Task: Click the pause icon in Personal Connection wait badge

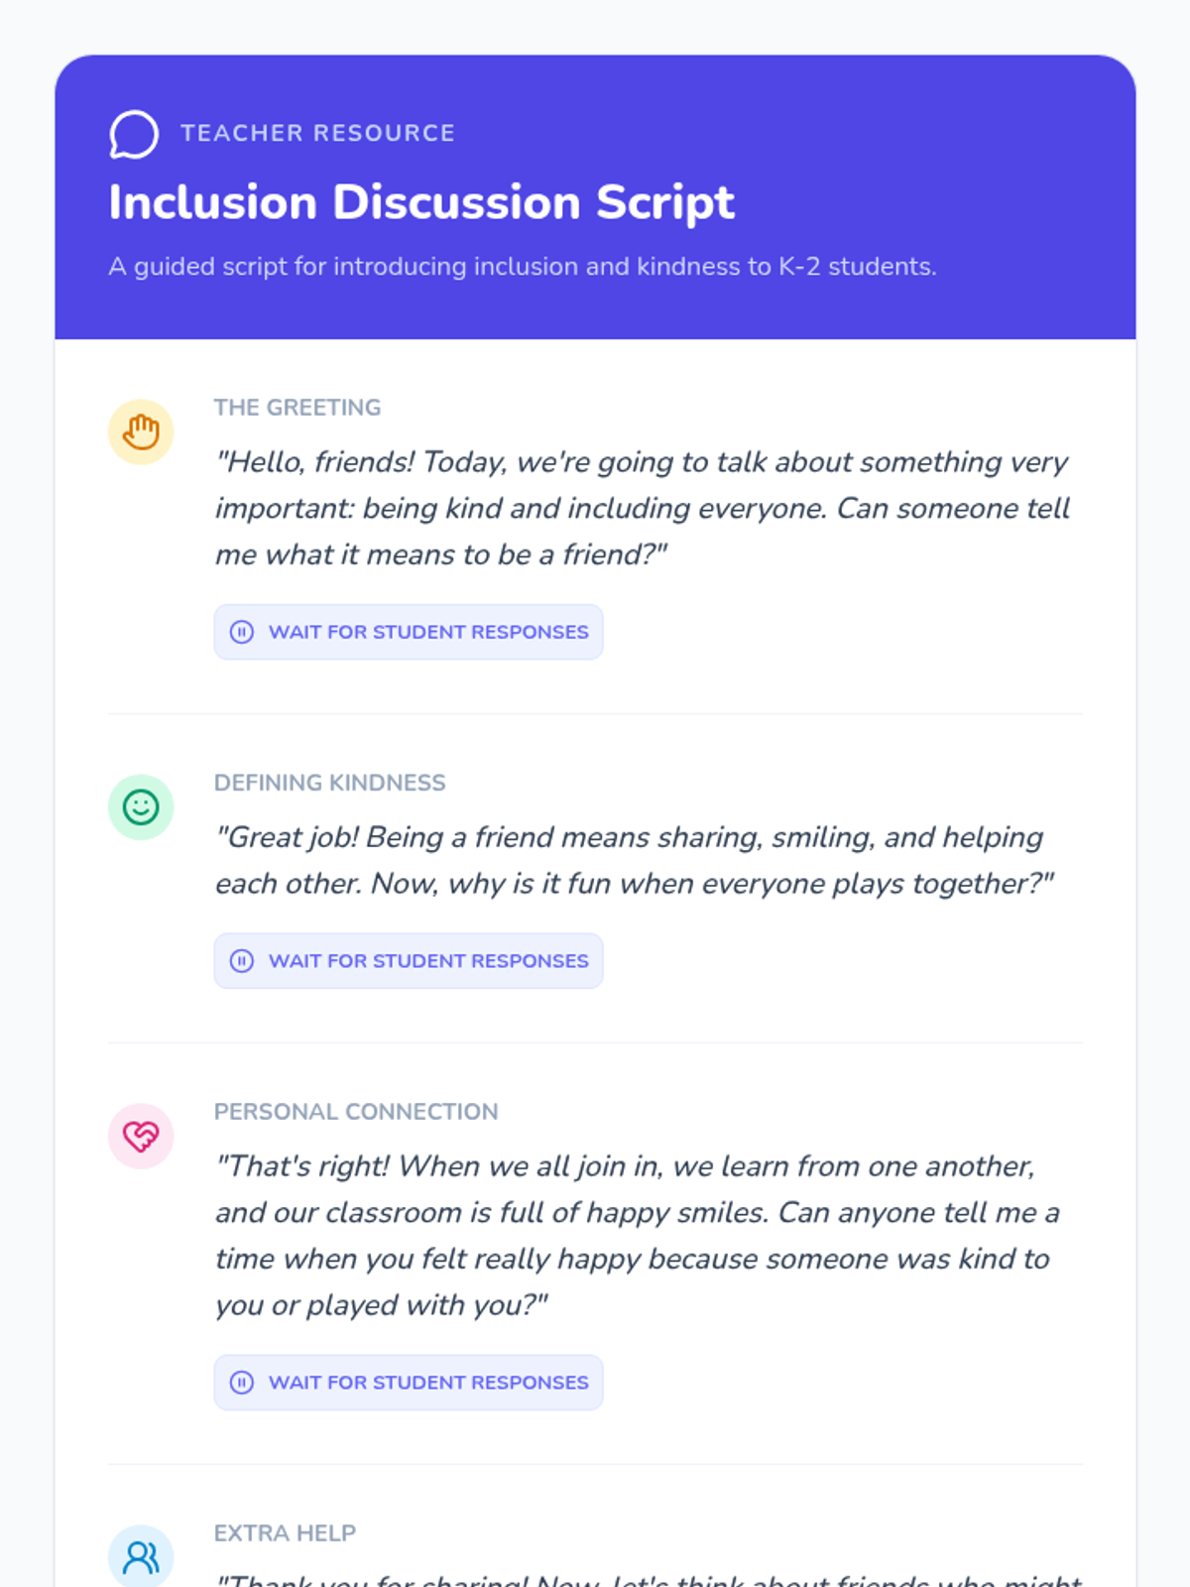Action: pyautogui.click(x=242, y=1383)
